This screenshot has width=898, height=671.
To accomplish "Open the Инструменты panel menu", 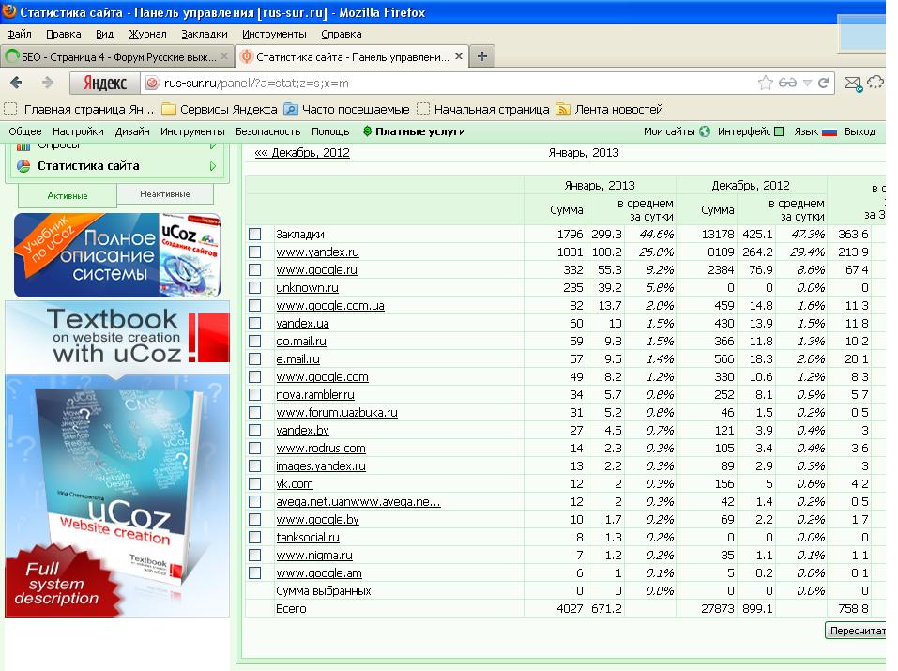I will click(192, 131).
